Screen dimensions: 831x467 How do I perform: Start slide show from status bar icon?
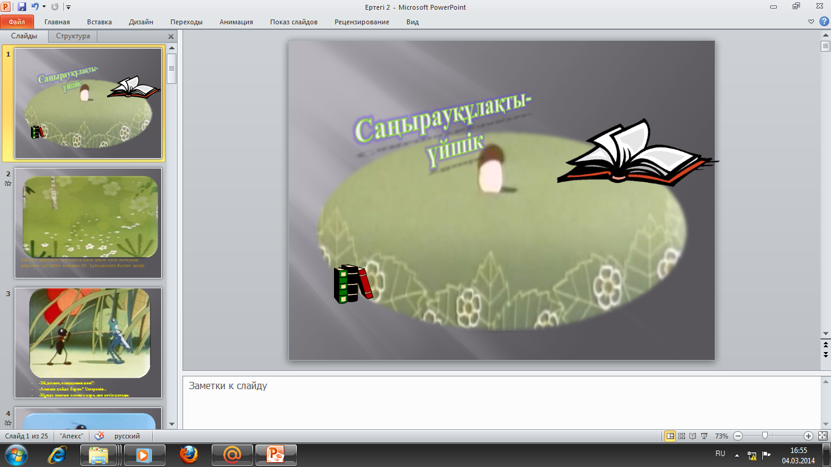704,436
